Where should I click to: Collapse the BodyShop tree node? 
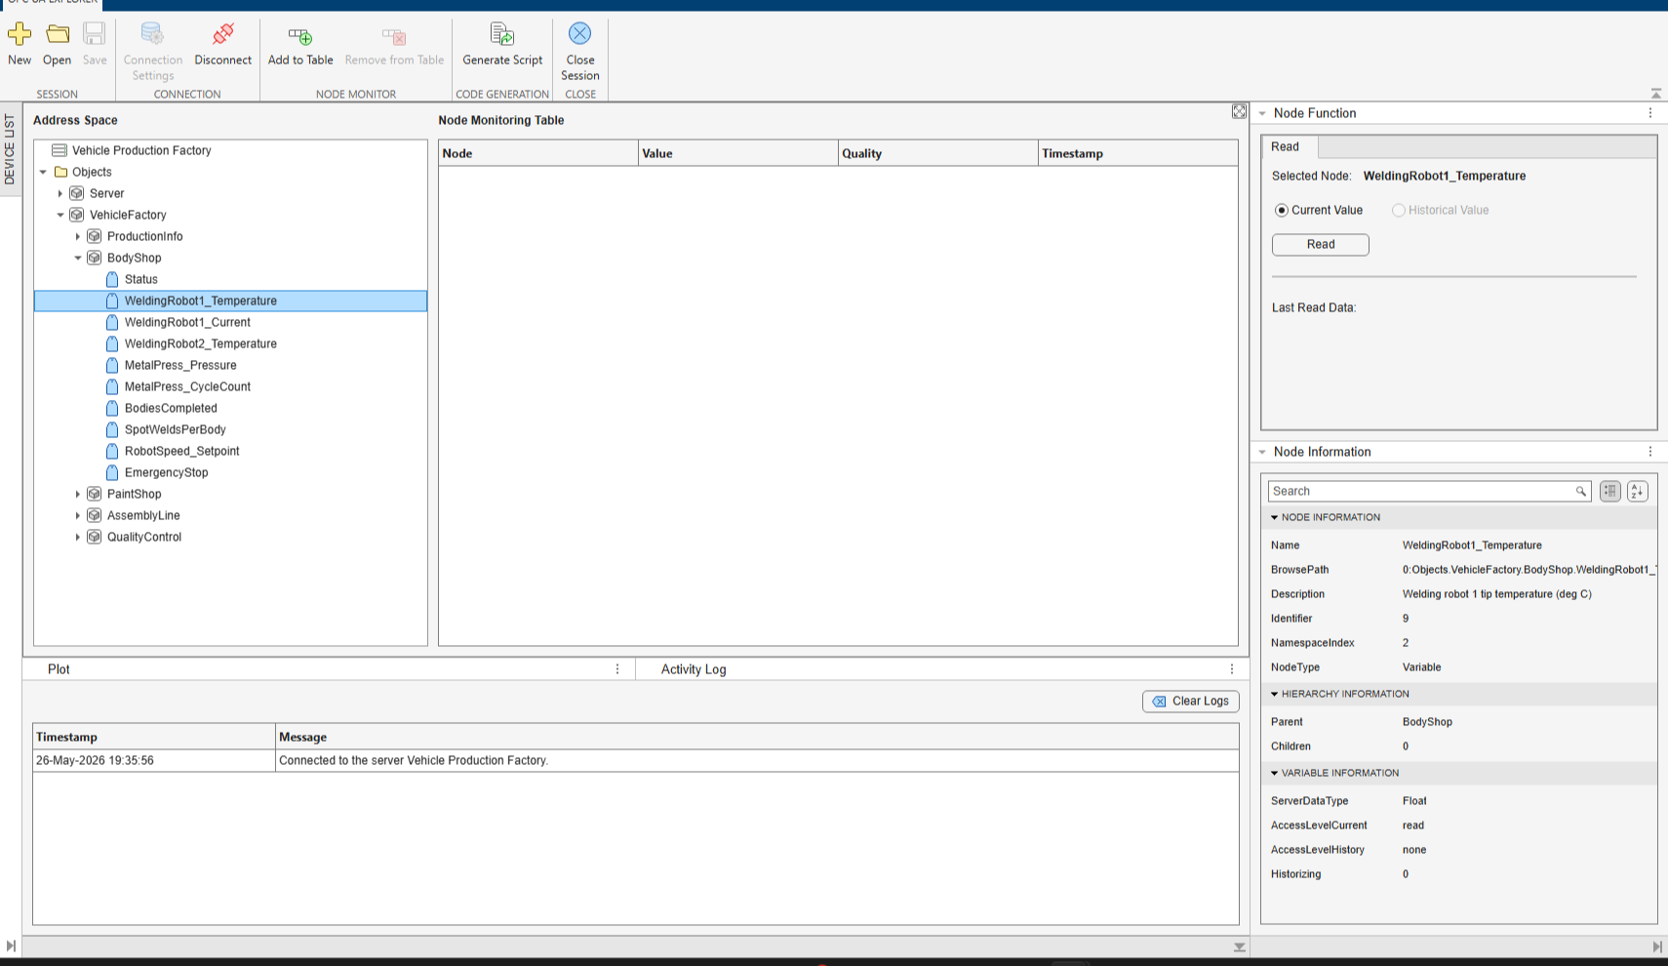tap(78, 259)
